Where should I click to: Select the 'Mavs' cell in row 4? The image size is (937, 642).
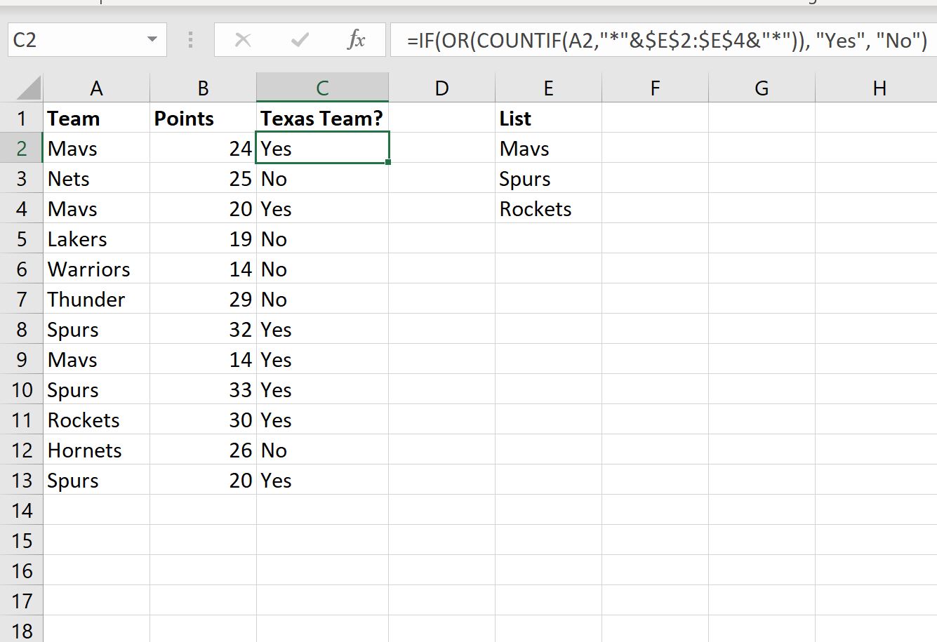click(96, 208)
